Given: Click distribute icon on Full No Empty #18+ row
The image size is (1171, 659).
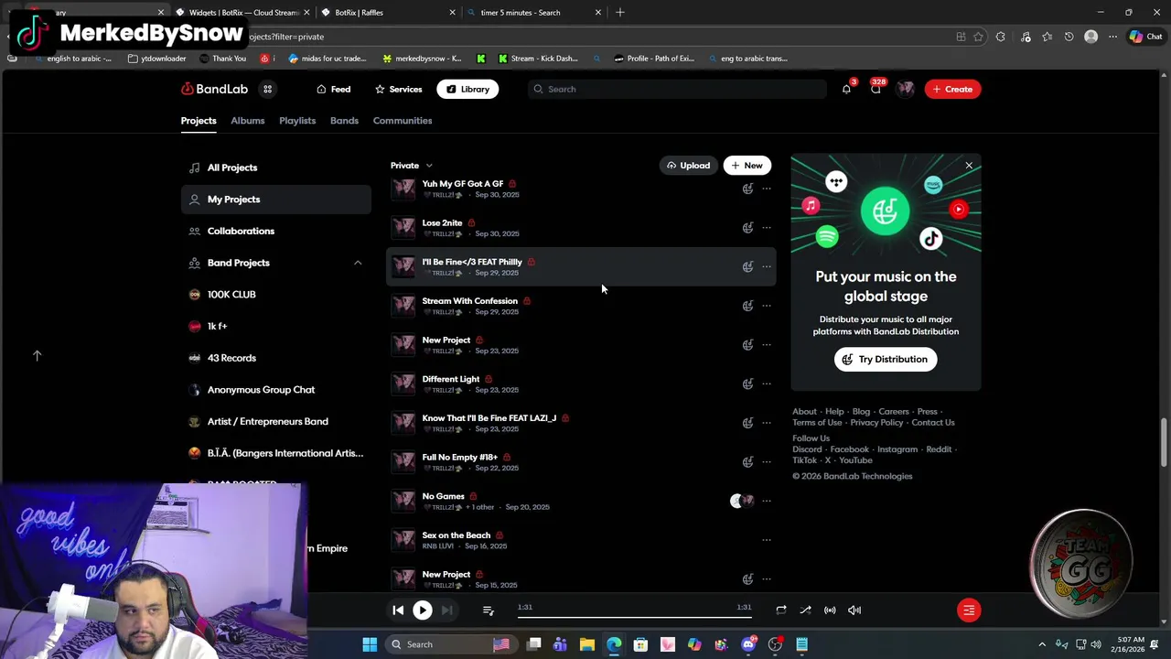Looking at the screenshot, I should click(x=747, y=461).
